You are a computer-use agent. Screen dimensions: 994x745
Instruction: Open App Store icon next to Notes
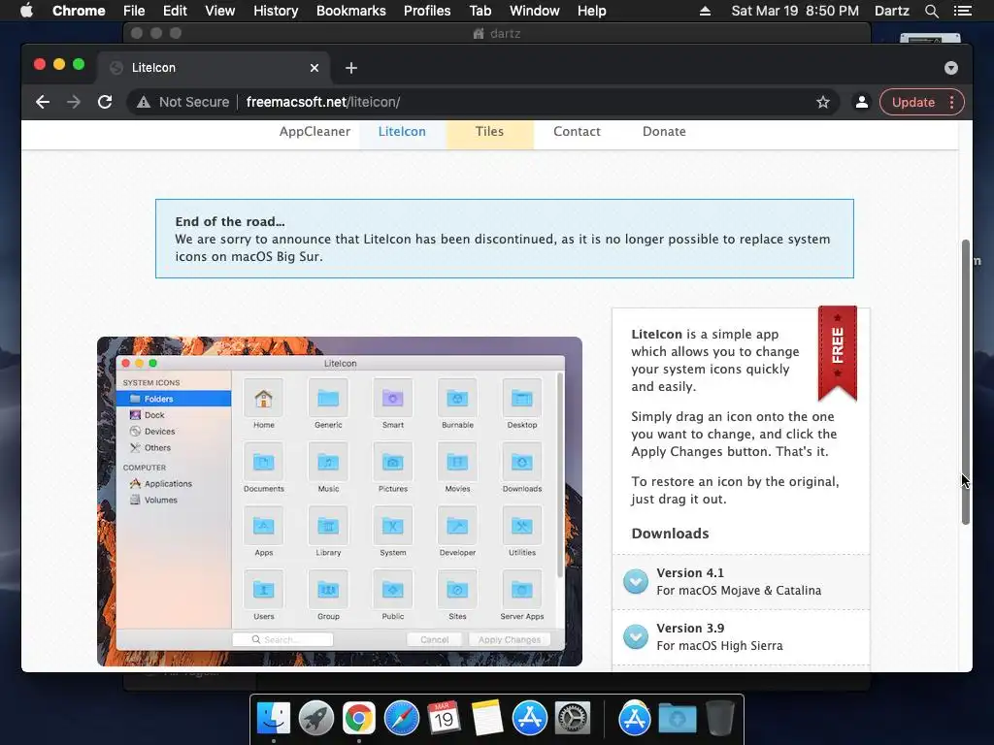click(x=530, y=719)
